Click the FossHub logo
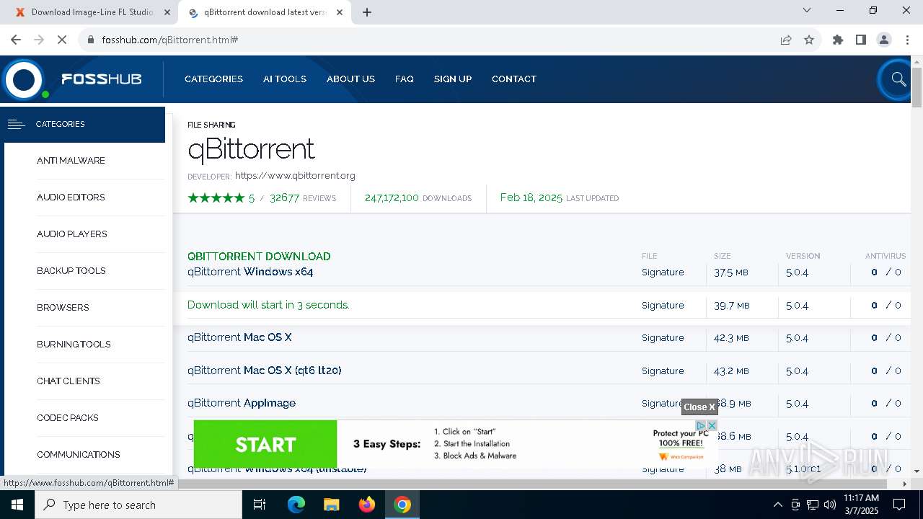The height and width of the screenshot is (519, 923). click(72, 79)
